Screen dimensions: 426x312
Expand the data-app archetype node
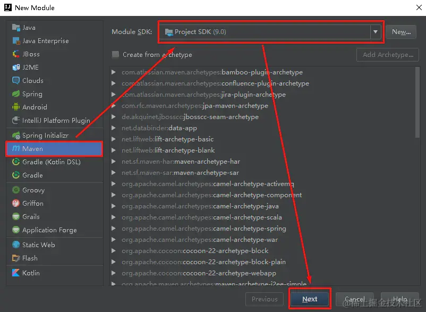114,128
